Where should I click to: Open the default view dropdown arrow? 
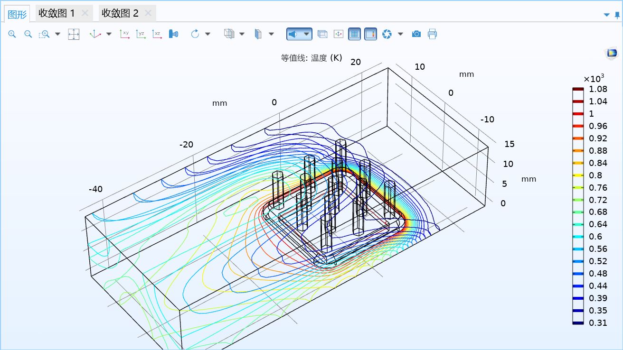pos(109,34)
